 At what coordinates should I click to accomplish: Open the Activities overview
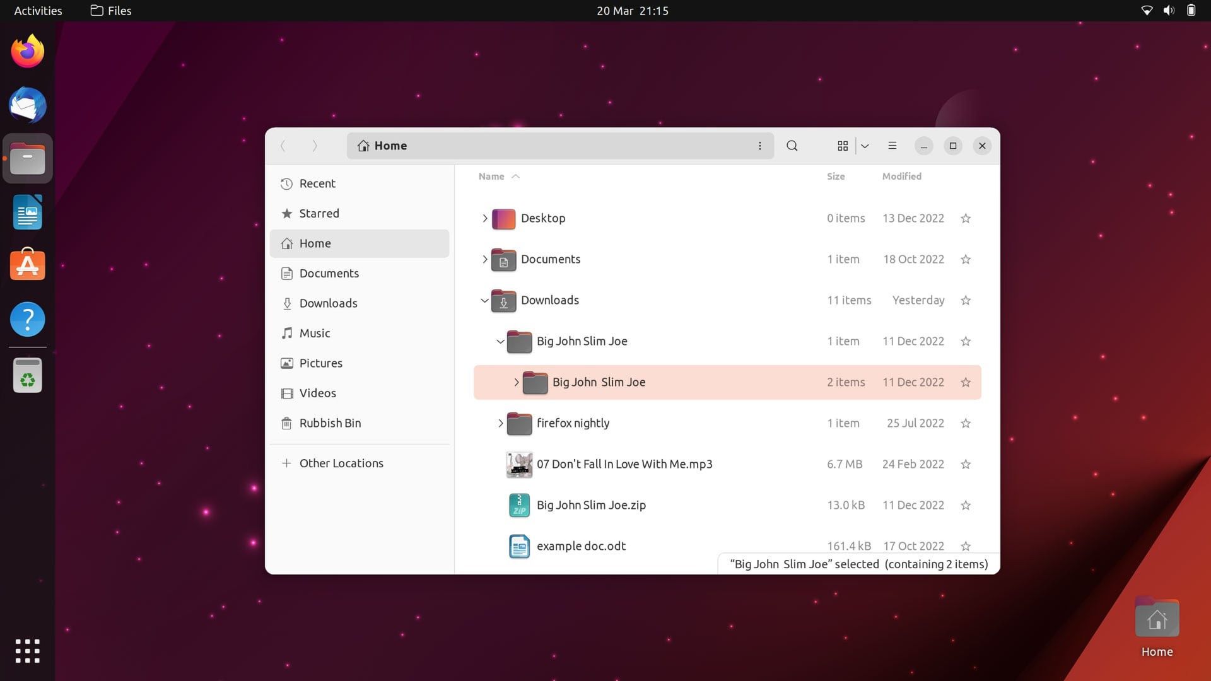38,10
